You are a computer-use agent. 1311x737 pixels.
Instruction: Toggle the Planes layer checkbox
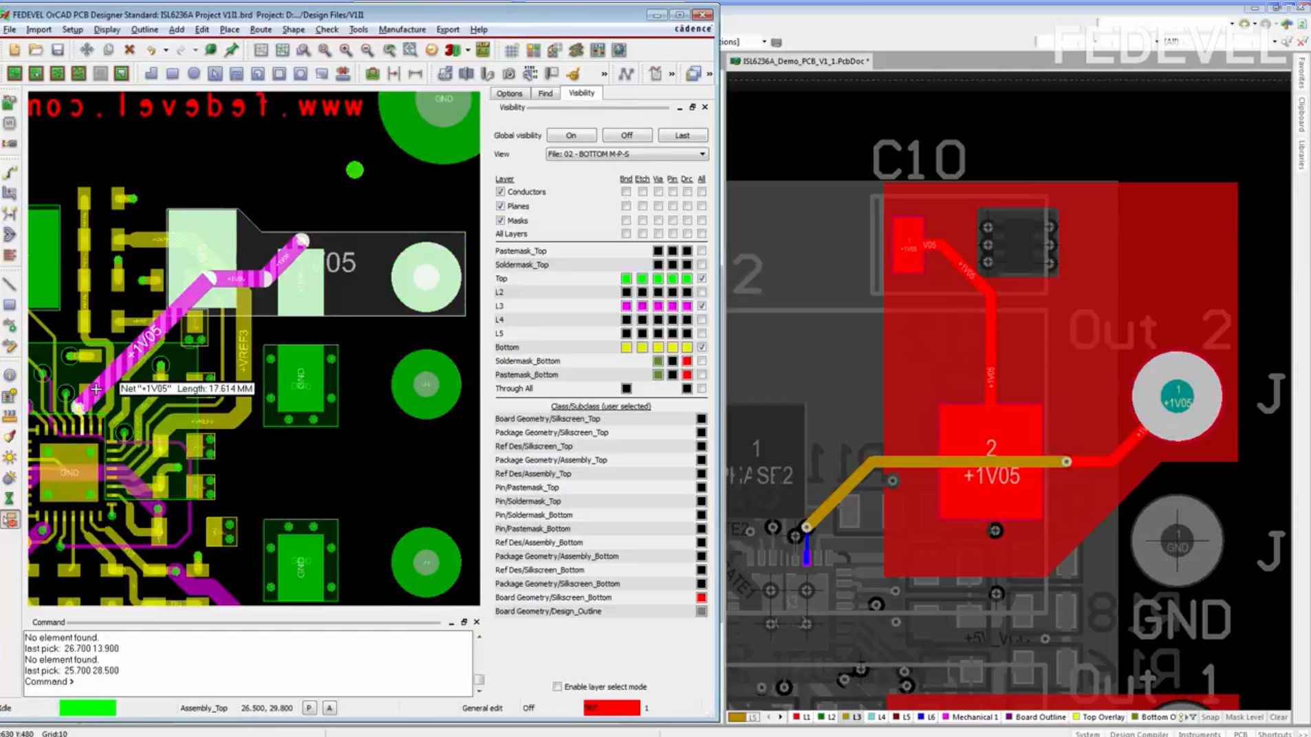pos(500,206)
